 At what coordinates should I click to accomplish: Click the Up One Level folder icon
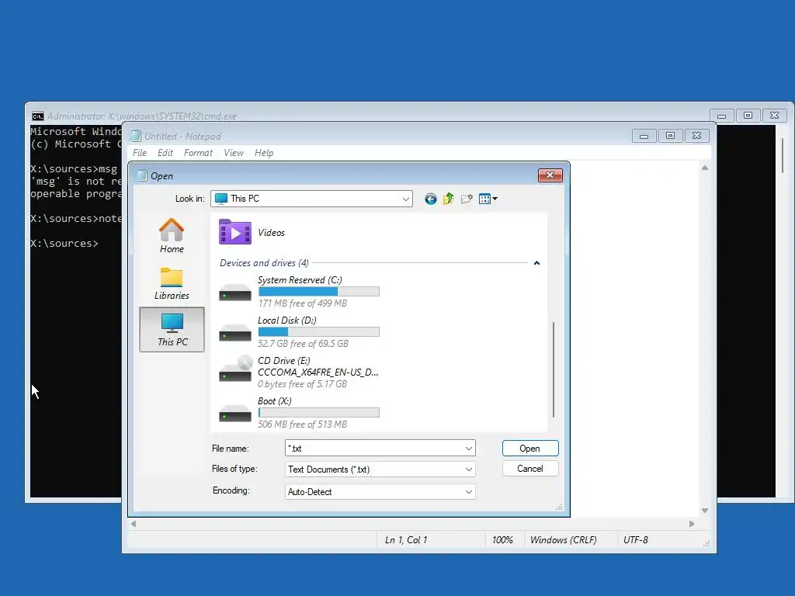(x=448, y=199)
